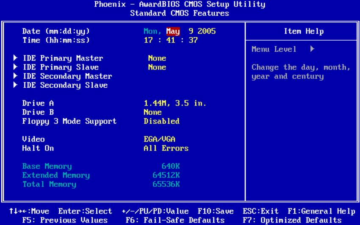Viewport: 360px width, 225px height.
Task: Click the ESC:Exit key hint
Action: click(x=260, y=211)
